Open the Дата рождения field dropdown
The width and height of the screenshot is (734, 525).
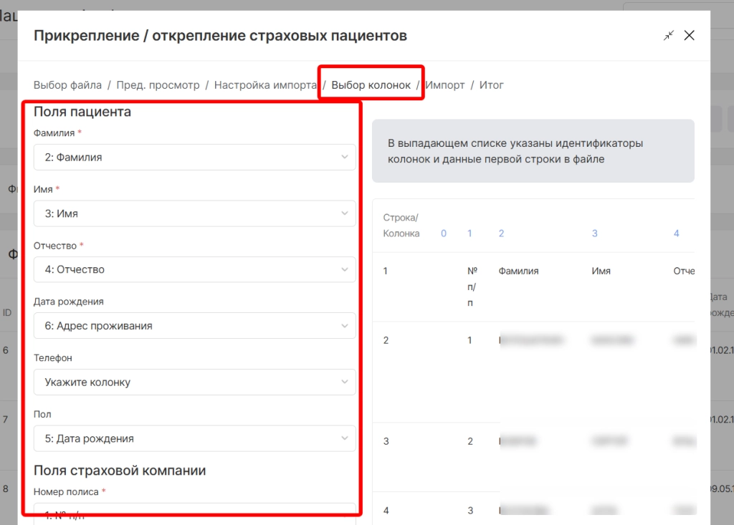(194, 326)
